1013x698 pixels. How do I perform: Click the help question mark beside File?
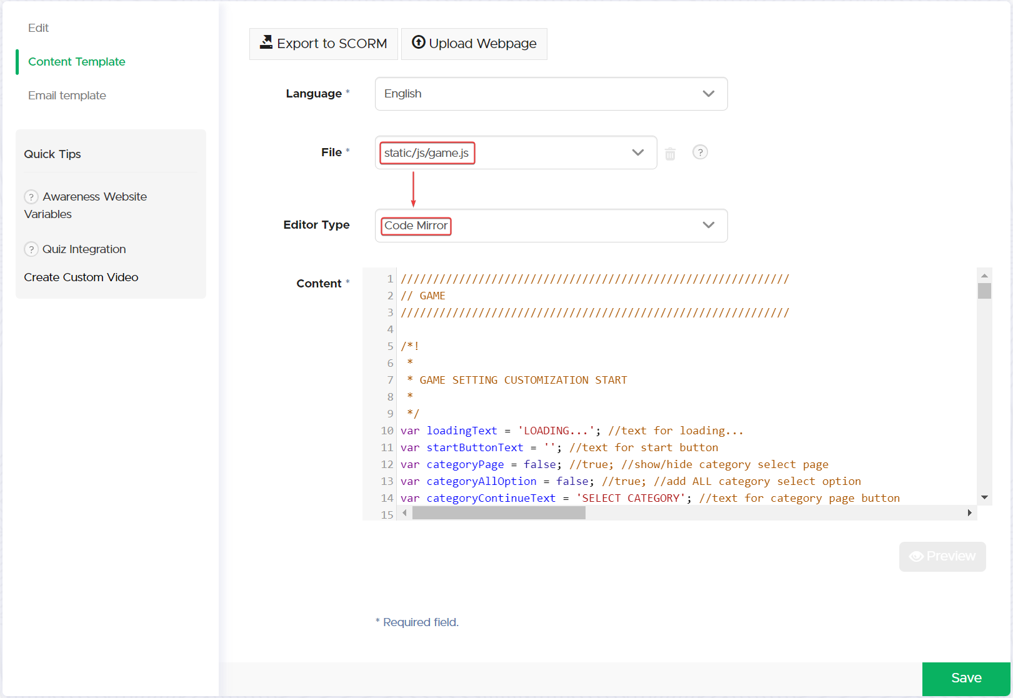point(700,152)
